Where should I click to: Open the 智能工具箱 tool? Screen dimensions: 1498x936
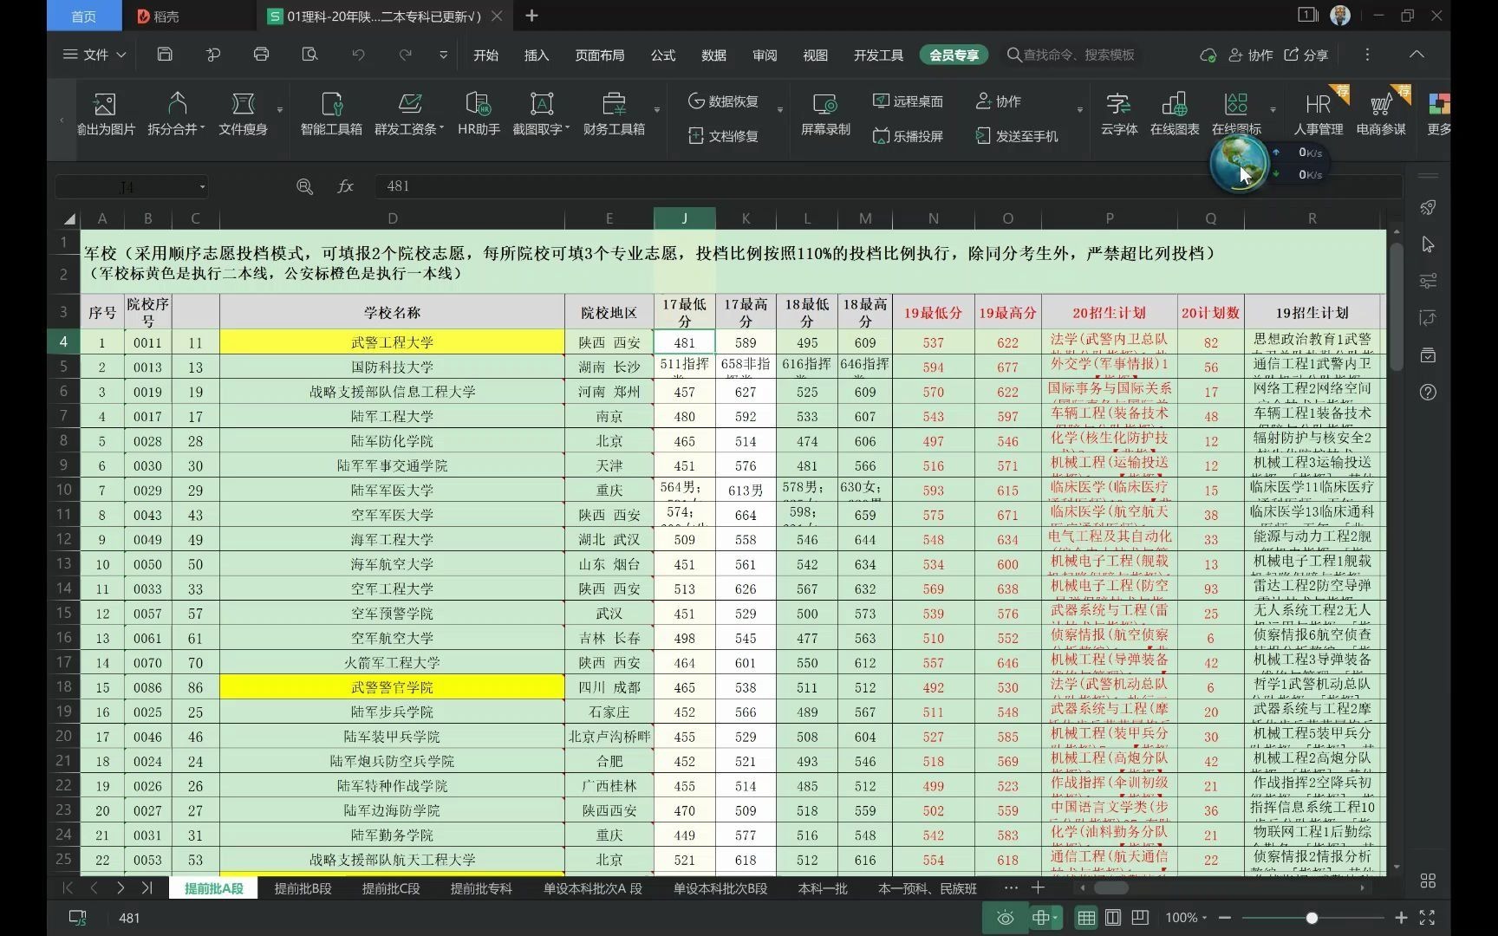pyautogui.click(x=331, y=114)
